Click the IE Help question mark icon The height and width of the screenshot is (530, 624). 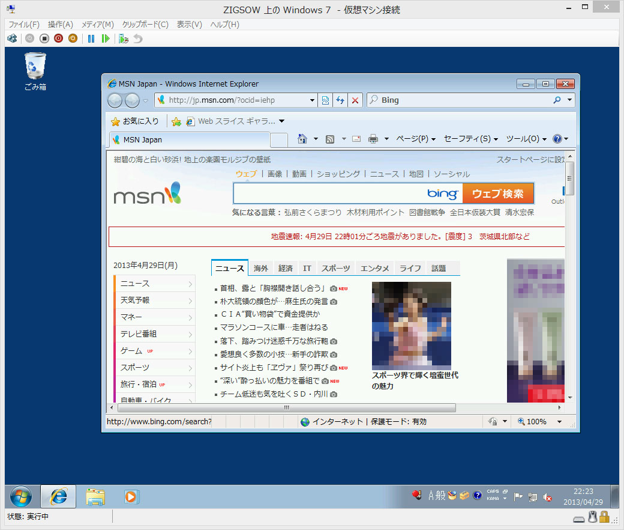557,139
